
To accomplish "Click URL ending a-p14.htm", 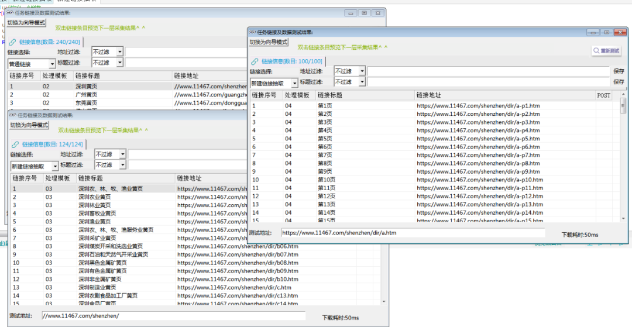I will 480,212.
